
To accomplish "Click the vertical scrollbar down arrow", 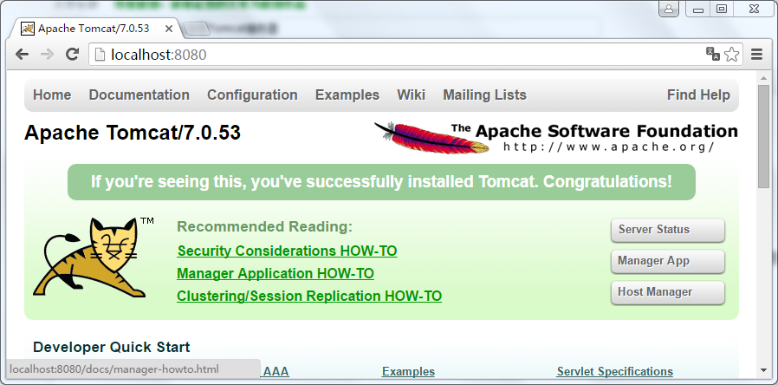I will point(763,370).
